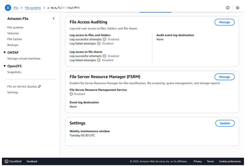Click Manage for File Access Auditing

(224, 22)
